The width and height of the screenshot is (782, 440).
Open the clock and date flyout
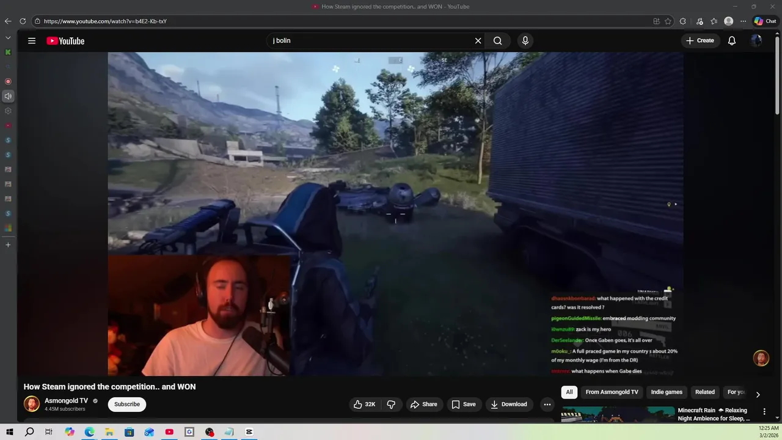click(x=769, y=432)
